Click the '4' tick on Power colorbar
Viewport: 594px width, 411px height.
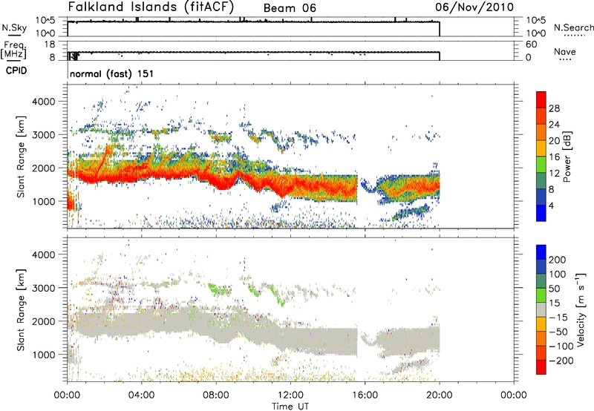pyautogui.click(x=551, y=205)
